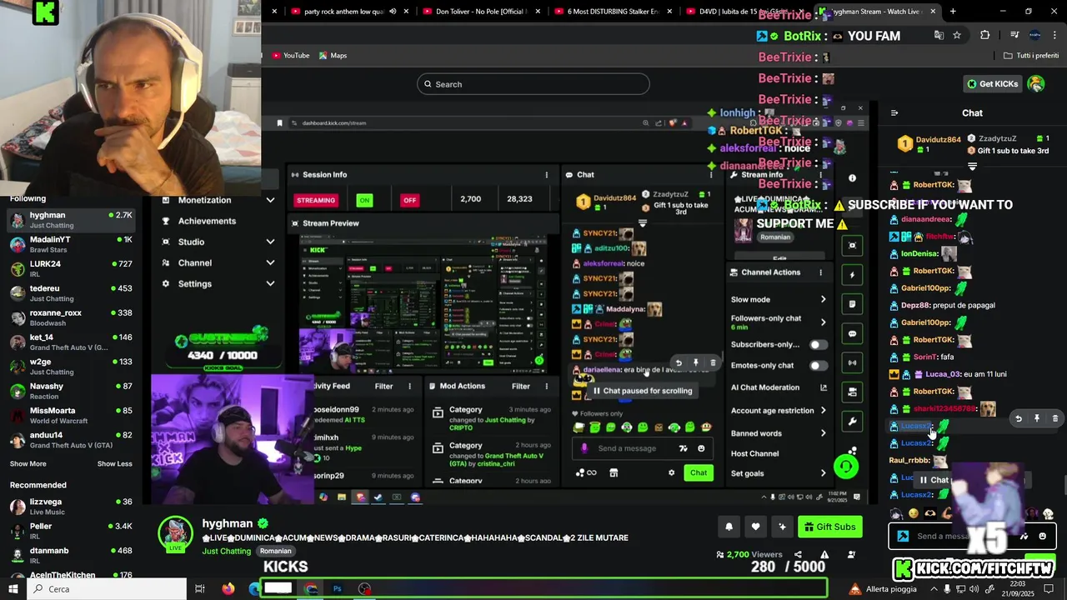The width and height of the screenshot is (1067, 600).
Task: Click the Windows Cerca search box
Action: tap(108, 589)
